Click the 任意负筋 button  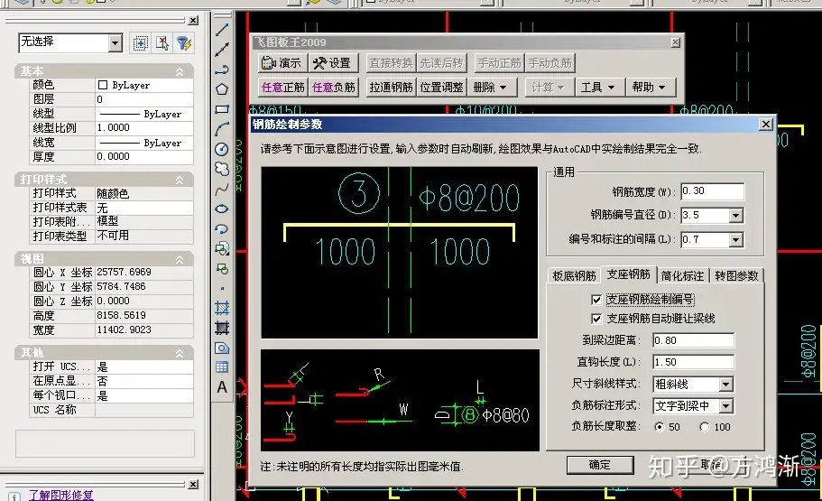334,87
